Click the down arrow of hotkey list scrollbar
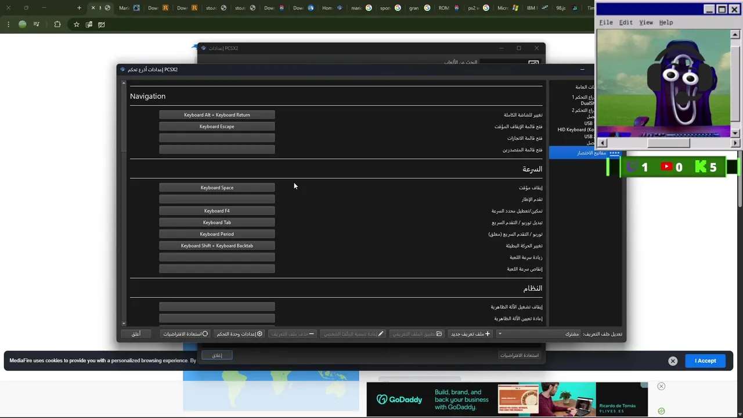 pyautogui.click(x=124, y=323)
